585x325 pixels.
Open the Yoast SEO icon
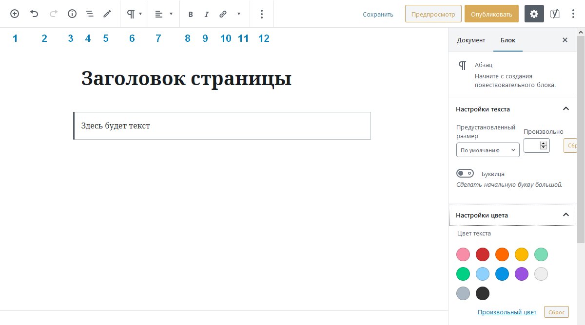pos(555,14)
